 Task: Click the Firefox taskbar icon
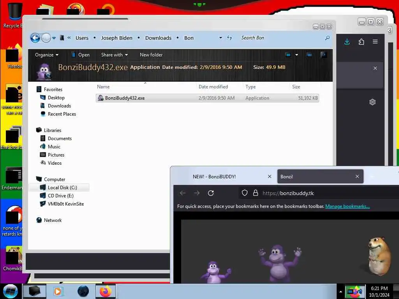pos(106,291)
